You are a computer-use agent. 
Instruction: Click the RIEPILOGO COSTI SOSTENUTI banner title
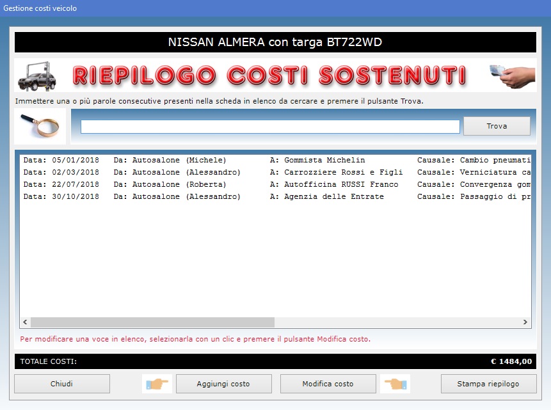click(269, 75)
